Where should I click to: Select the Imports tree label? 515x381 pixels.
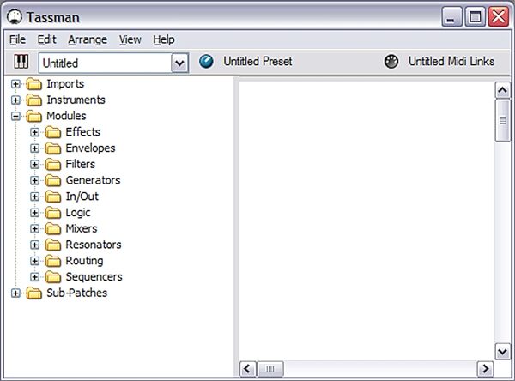point(65,84)
